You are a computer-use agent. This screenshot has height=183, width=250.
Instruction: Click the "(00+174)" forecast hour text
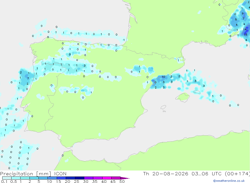tap(237, 174)
